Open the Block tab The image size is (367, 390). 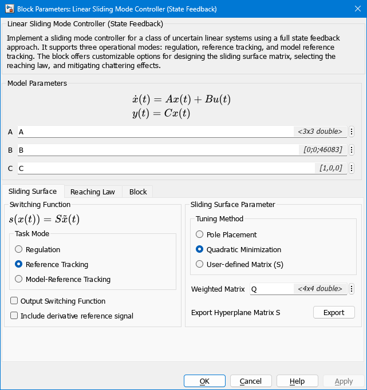[138, 192]
